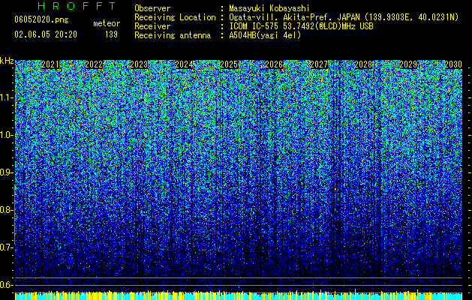Click the 1.0 kHz axis label
The width and height of the screenshot is (472, 300).
pos(7,135)
